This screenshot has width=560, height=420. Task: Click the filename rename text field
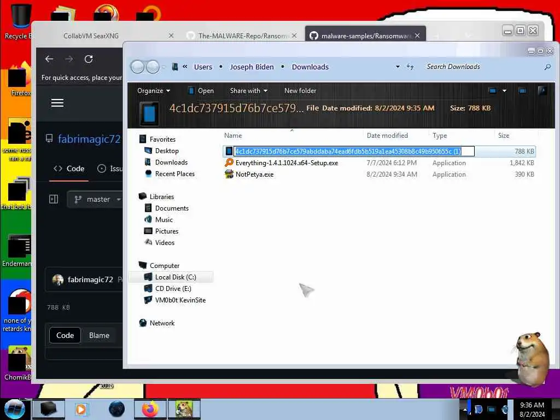(x=354, y=151)
